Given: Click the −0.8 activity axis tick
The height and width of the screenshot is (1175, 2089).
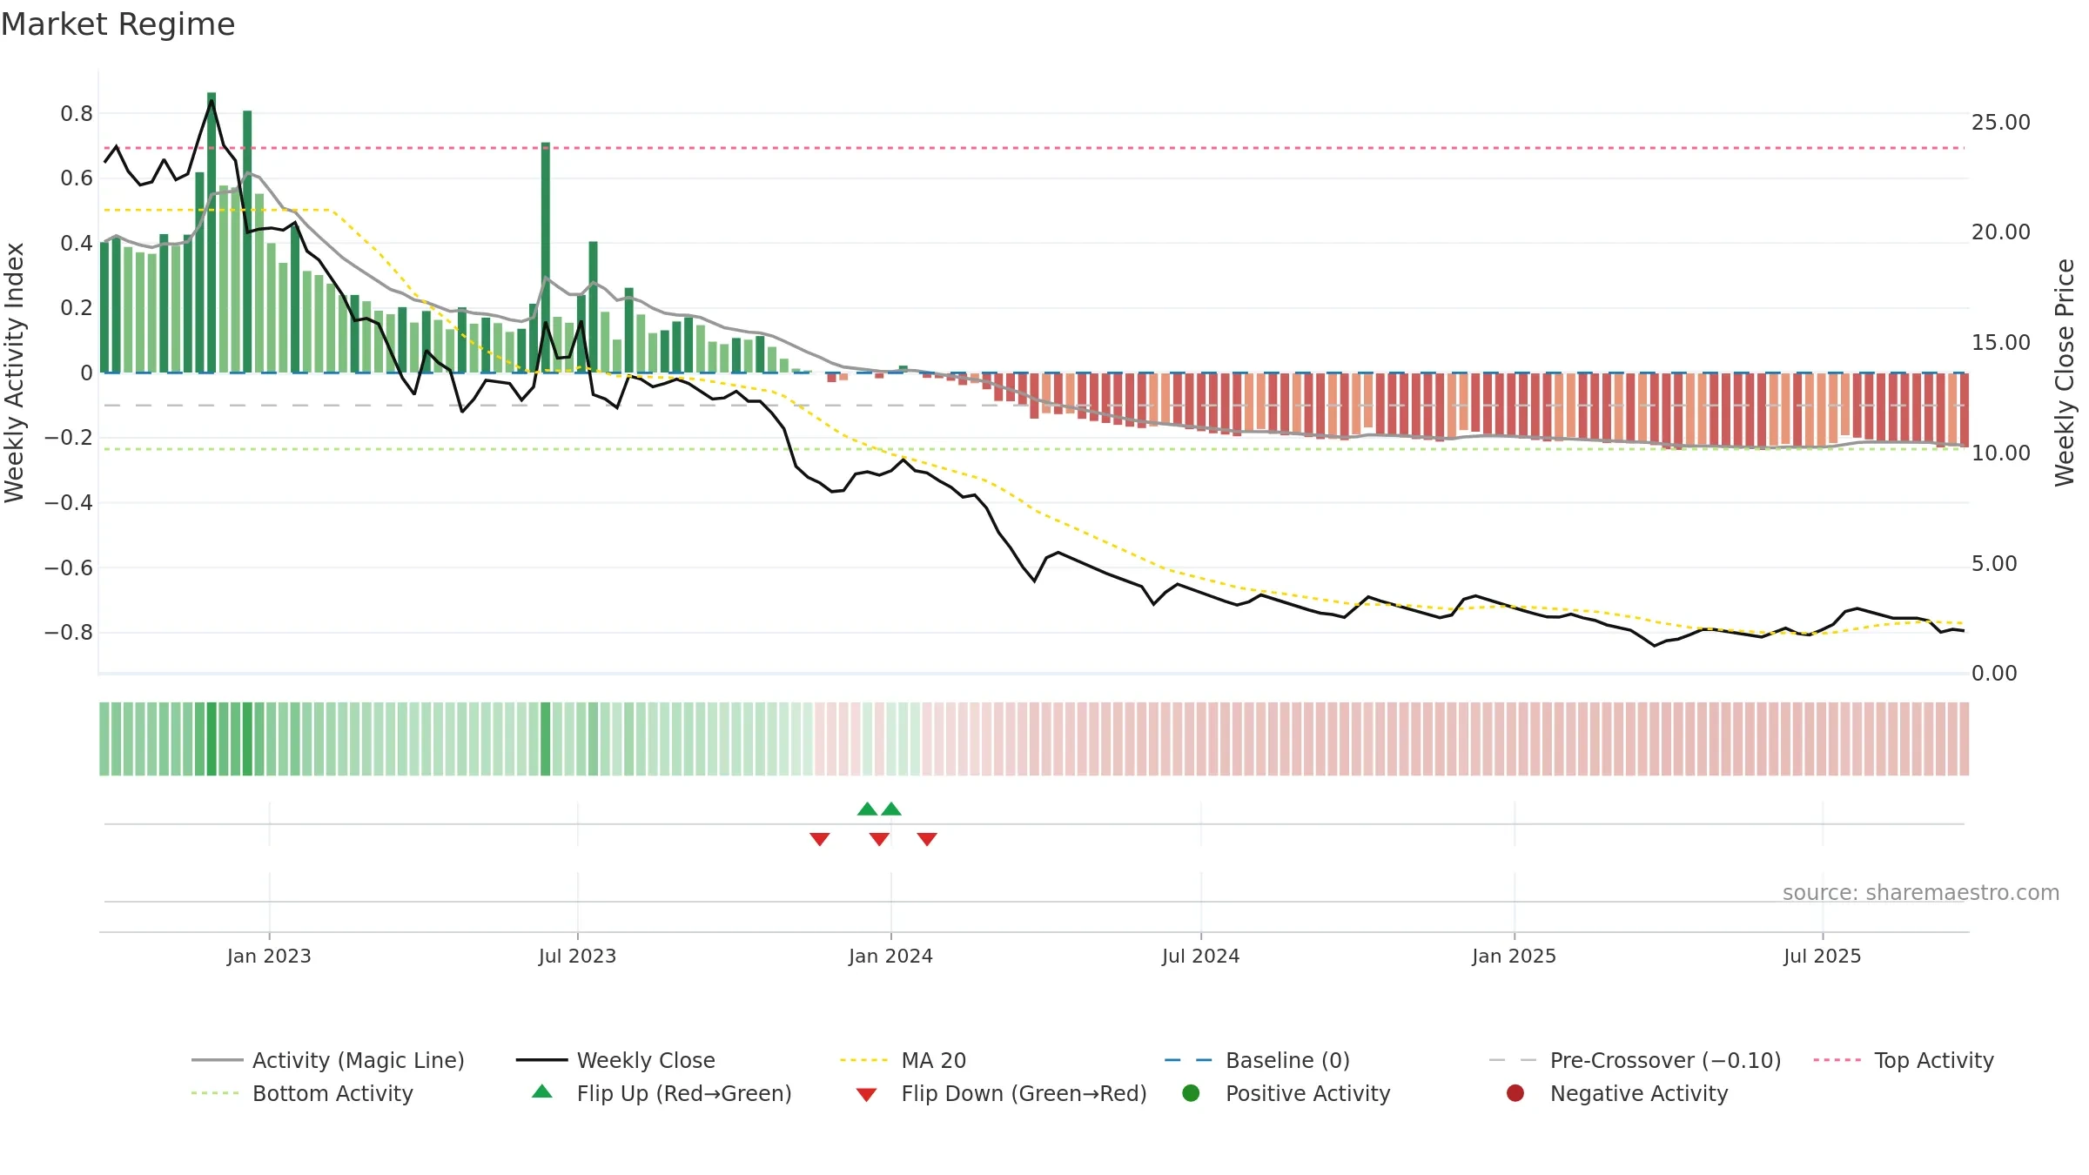Looking at the screenshot, I should point(69,632).
